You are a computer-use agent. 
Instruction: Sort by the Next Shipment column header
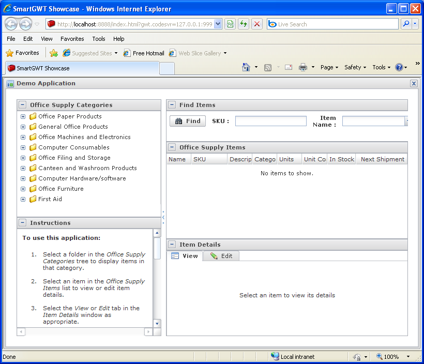click(x=382, y=159)
